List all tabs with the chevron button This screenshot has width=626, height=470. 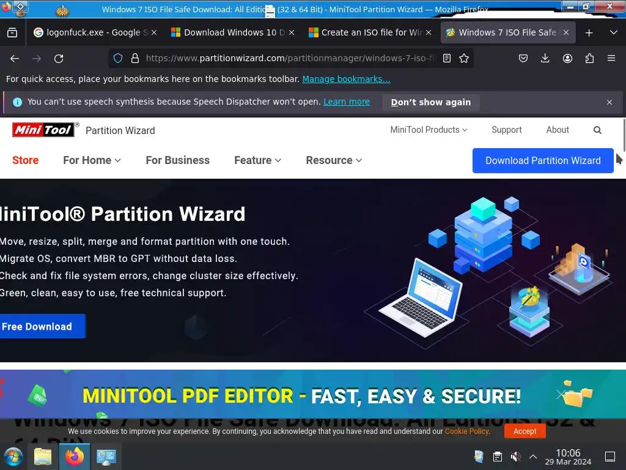(614, 33)
